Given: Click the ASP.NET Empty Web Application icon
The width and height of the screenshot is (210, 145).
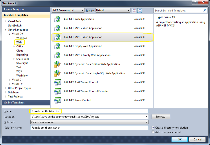Looking at the screenshot, I should [57, 46].
